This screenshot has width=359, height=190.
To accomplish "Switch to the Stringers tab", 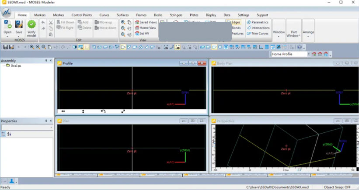I will coord(176,15).
